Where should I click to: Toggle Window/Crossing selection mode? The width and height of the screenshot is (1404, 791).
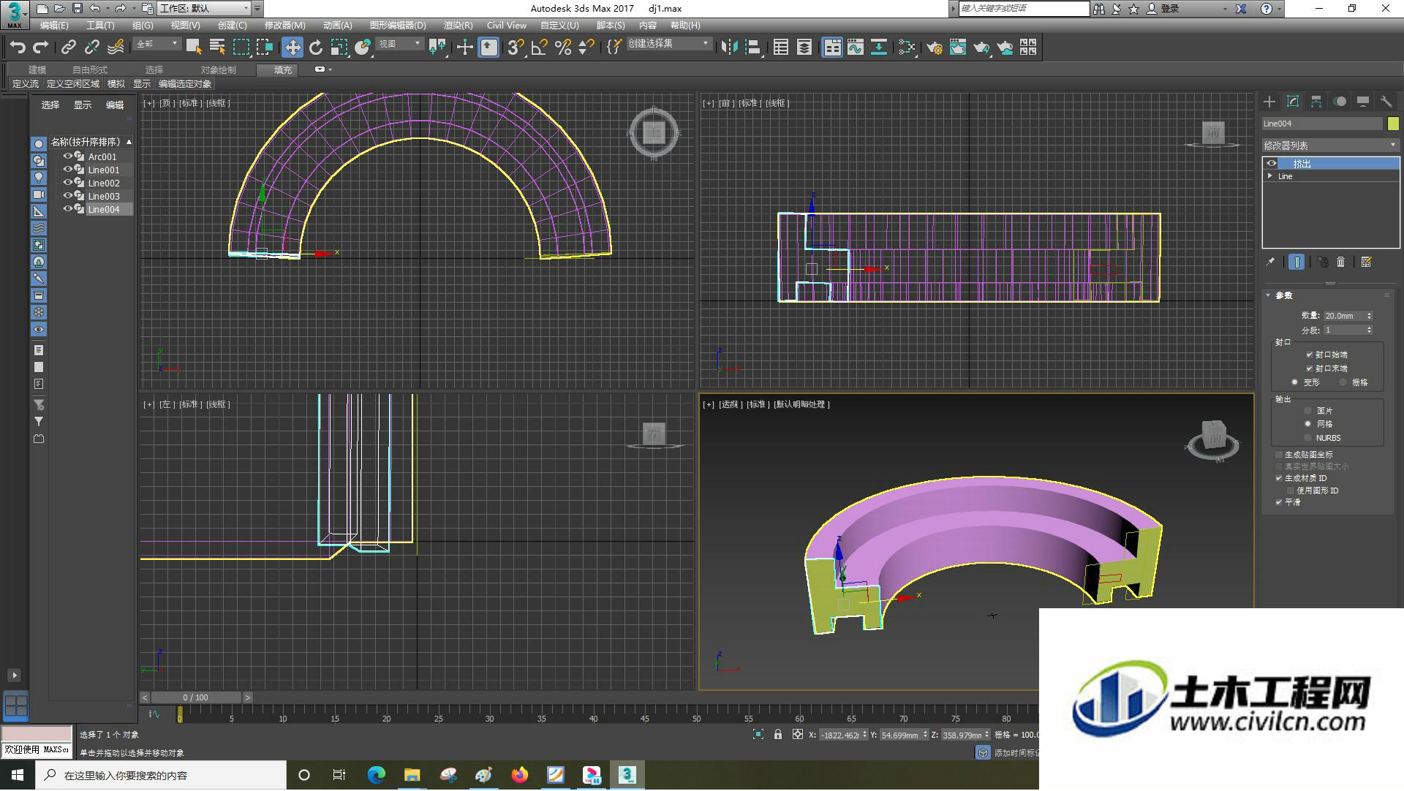pos(264,48)
